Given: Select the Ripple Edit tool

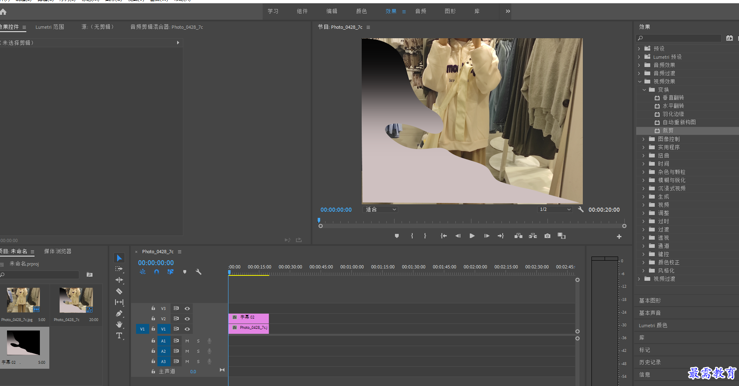Looking at the screenshot, I should 119,280.
